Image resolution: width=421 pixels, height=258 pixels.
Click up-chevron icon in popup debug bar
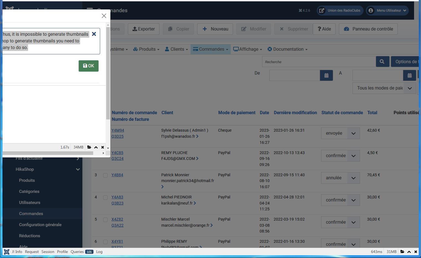(x=96, y=147)
